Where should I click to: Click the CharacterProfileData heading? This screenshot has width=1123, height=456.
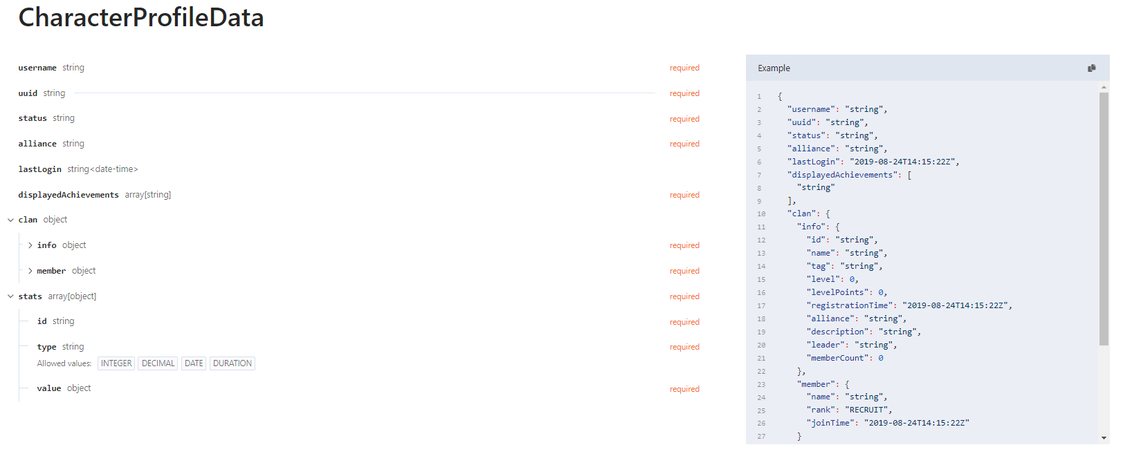[141, 18]
